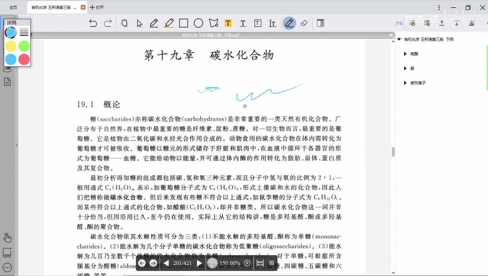488x276 pixels.
Task: Select the green text underline T tool
Action: click(243, 23)
